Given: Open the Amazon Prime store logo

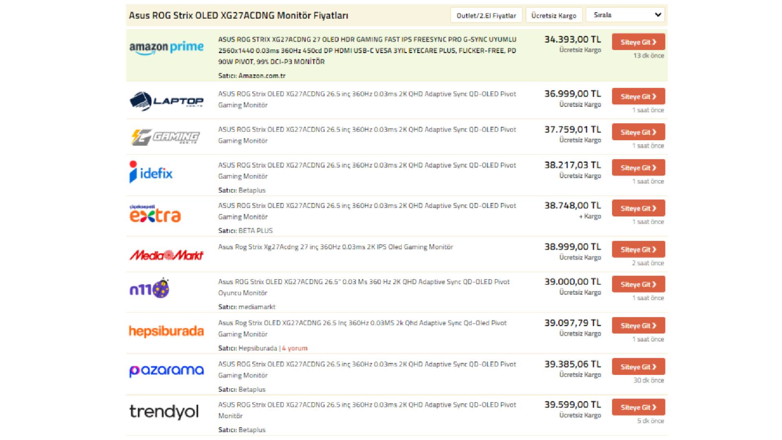Looking at the screenshot, I should tap(166, 48).
